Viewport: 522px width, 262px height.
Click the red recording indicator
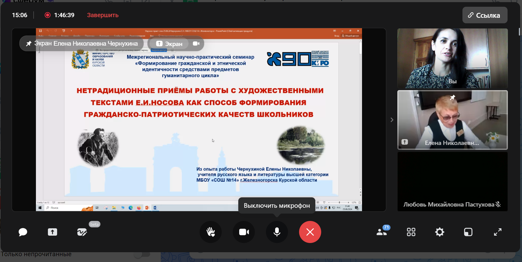(x=47, y=15)
